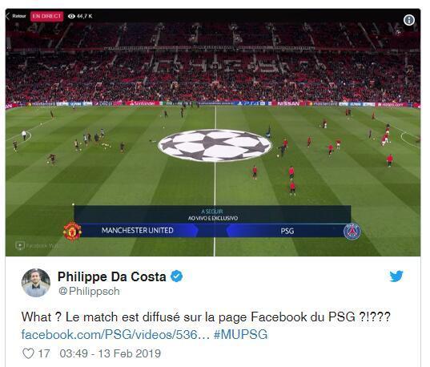Click the tweet timestamp 03:49 - 13 Feb 2019

tap(111, 353)
